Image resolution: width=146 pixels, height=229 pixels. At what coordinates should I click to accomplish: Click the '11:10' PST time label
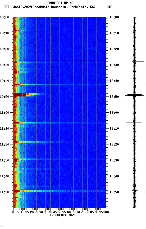pos(4,129)
